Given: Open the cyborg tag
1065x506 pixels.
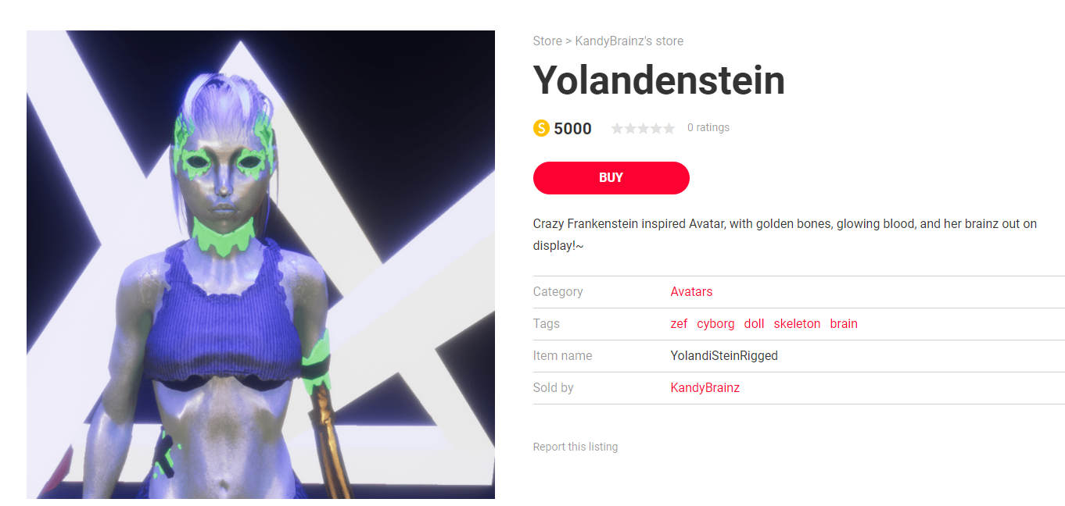Looking at the screenshot, I should pos(715,323).
